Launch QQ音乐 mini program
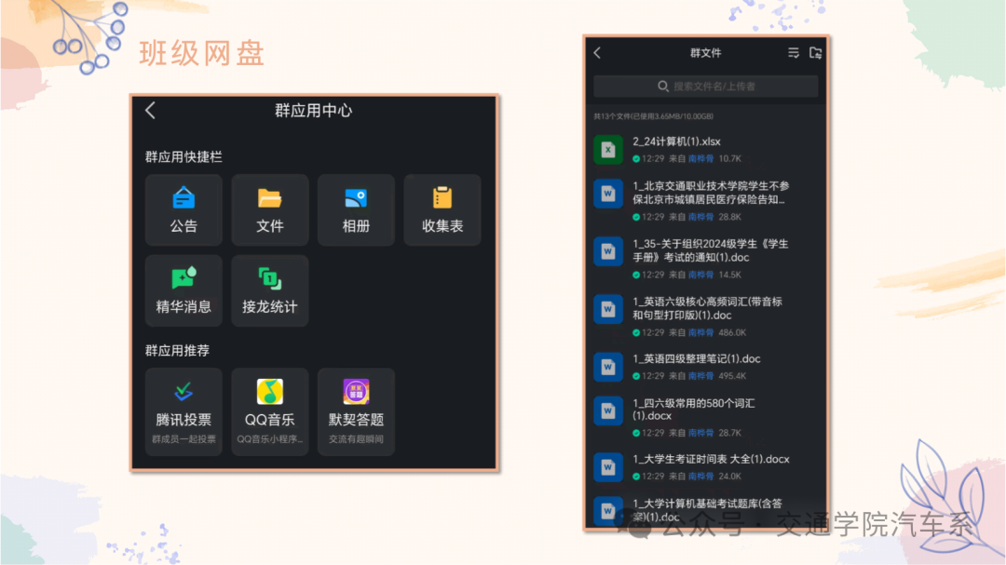The width and height of the screenshot is (1006, 565). pyautogui.click(x=269, y=410)
